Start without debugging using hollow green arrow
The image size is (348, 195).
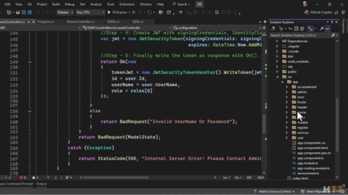(134, 12)
